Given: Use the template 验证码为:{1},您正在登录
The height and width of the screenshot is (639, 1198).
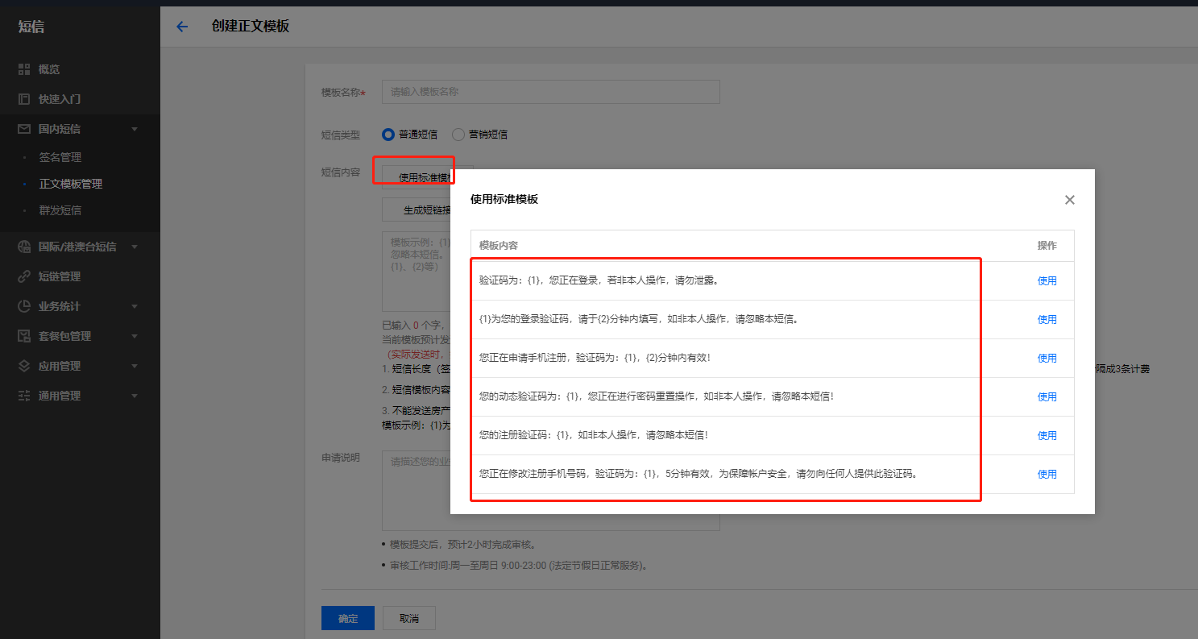Looking at the screenshot, I should [1047, 281].
